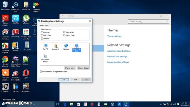
Task: Cancel the Desktop Icon Settings dialog
Action: click(75, 80)
